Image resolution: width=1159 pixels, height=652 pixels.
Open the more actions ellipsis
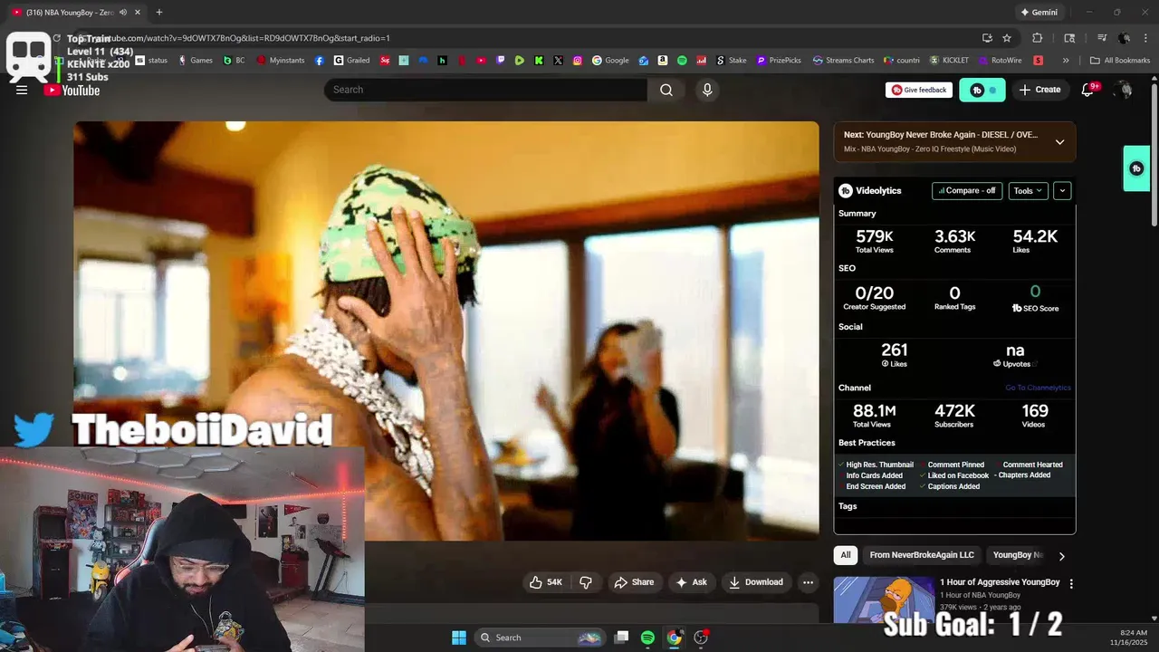coord(808,582)
